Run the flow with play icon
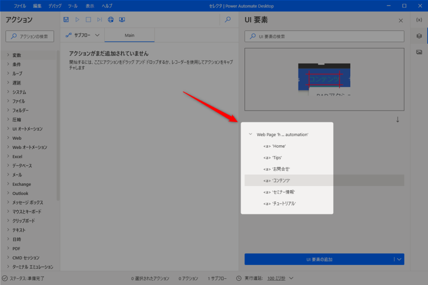 77,20
